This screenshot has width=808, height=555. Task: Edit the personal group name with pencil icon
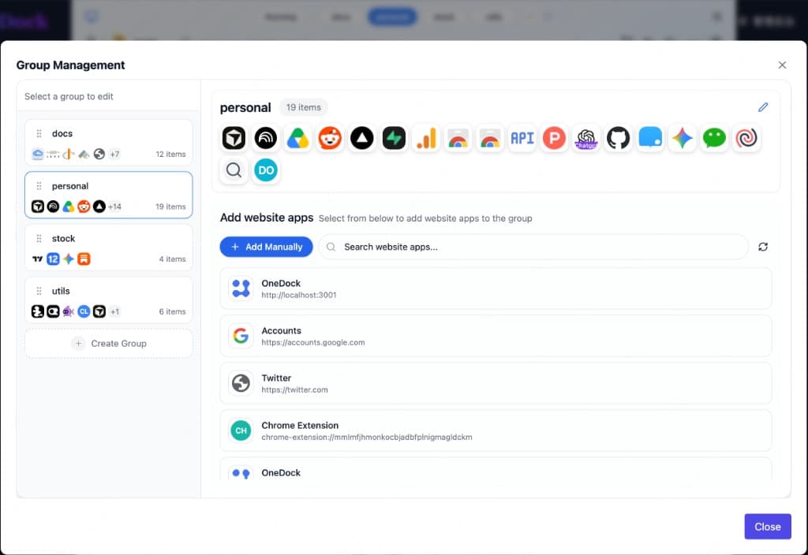tap(763, 107)
